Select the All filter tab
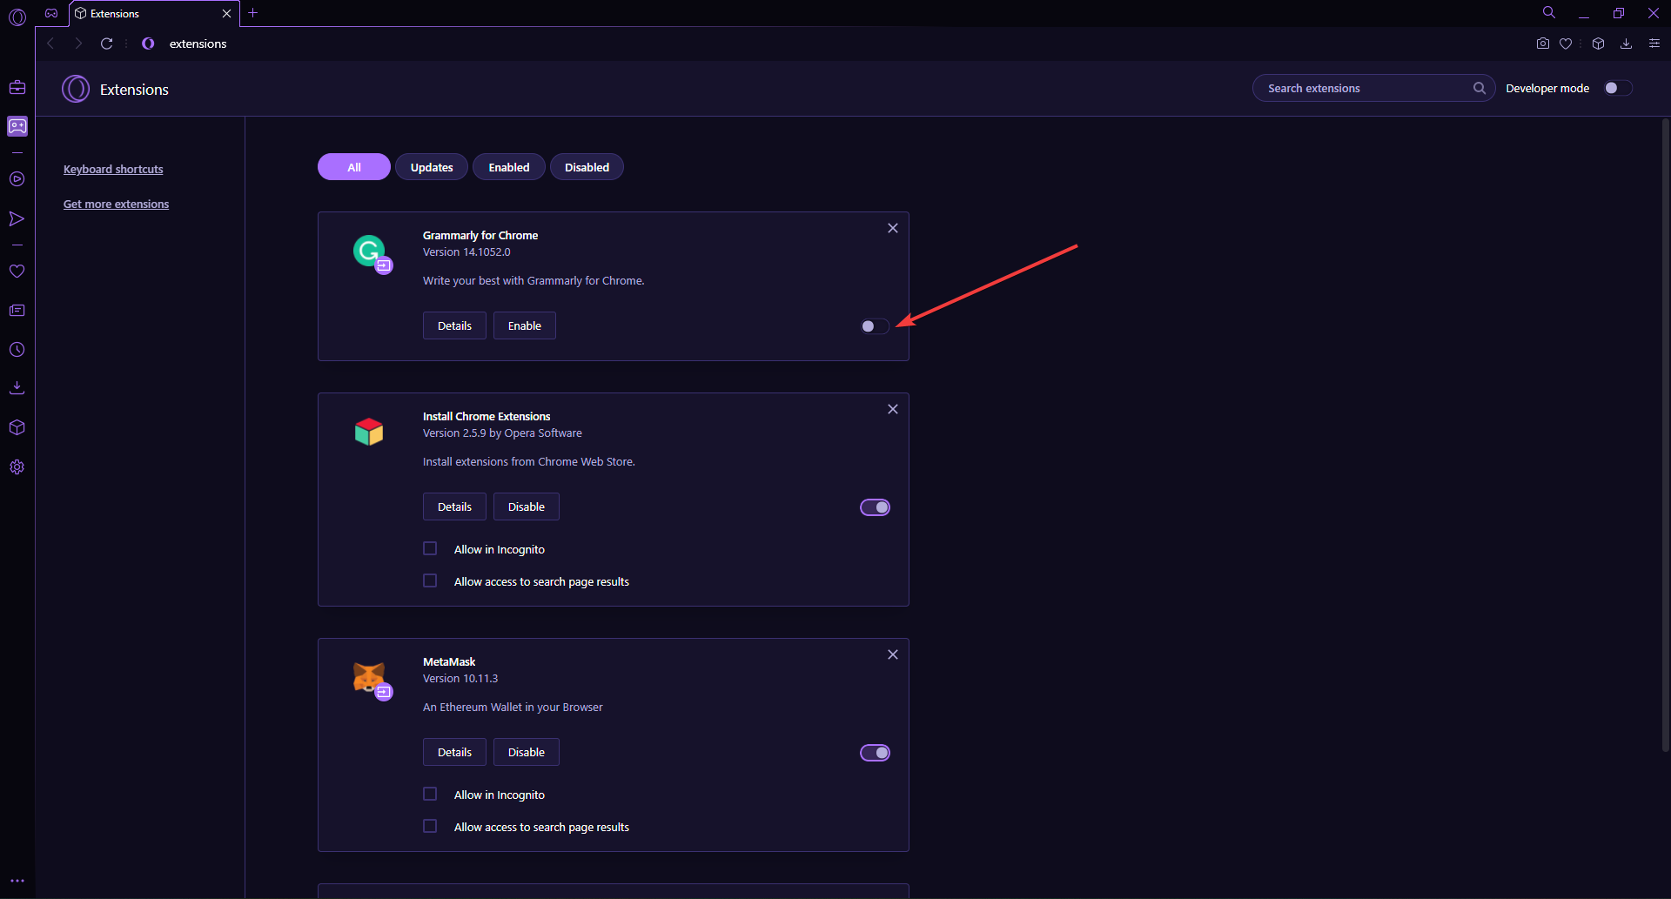 tap(354, 167)
